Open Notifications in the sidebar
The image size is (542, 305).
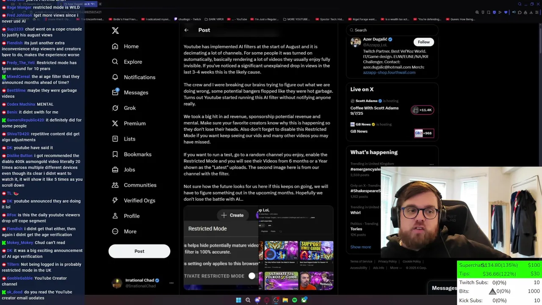pos(133,77)
